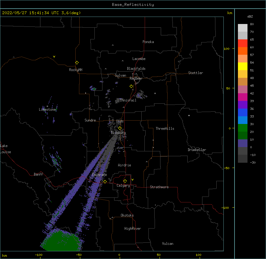This screenshot has width=266, height=259.
Task: Click the yellow marker south of Cochrane
Action: click(105, 182)
